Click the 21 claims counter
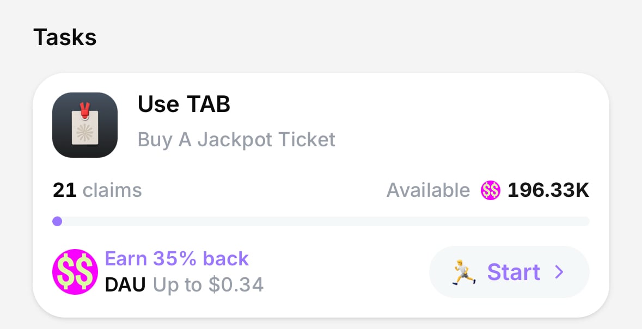 [97, 190]
